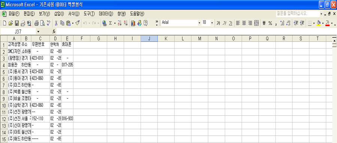The image size is (337, 143).
Task: Click the Merge and Center icon
Action: (x=256, y=23)
